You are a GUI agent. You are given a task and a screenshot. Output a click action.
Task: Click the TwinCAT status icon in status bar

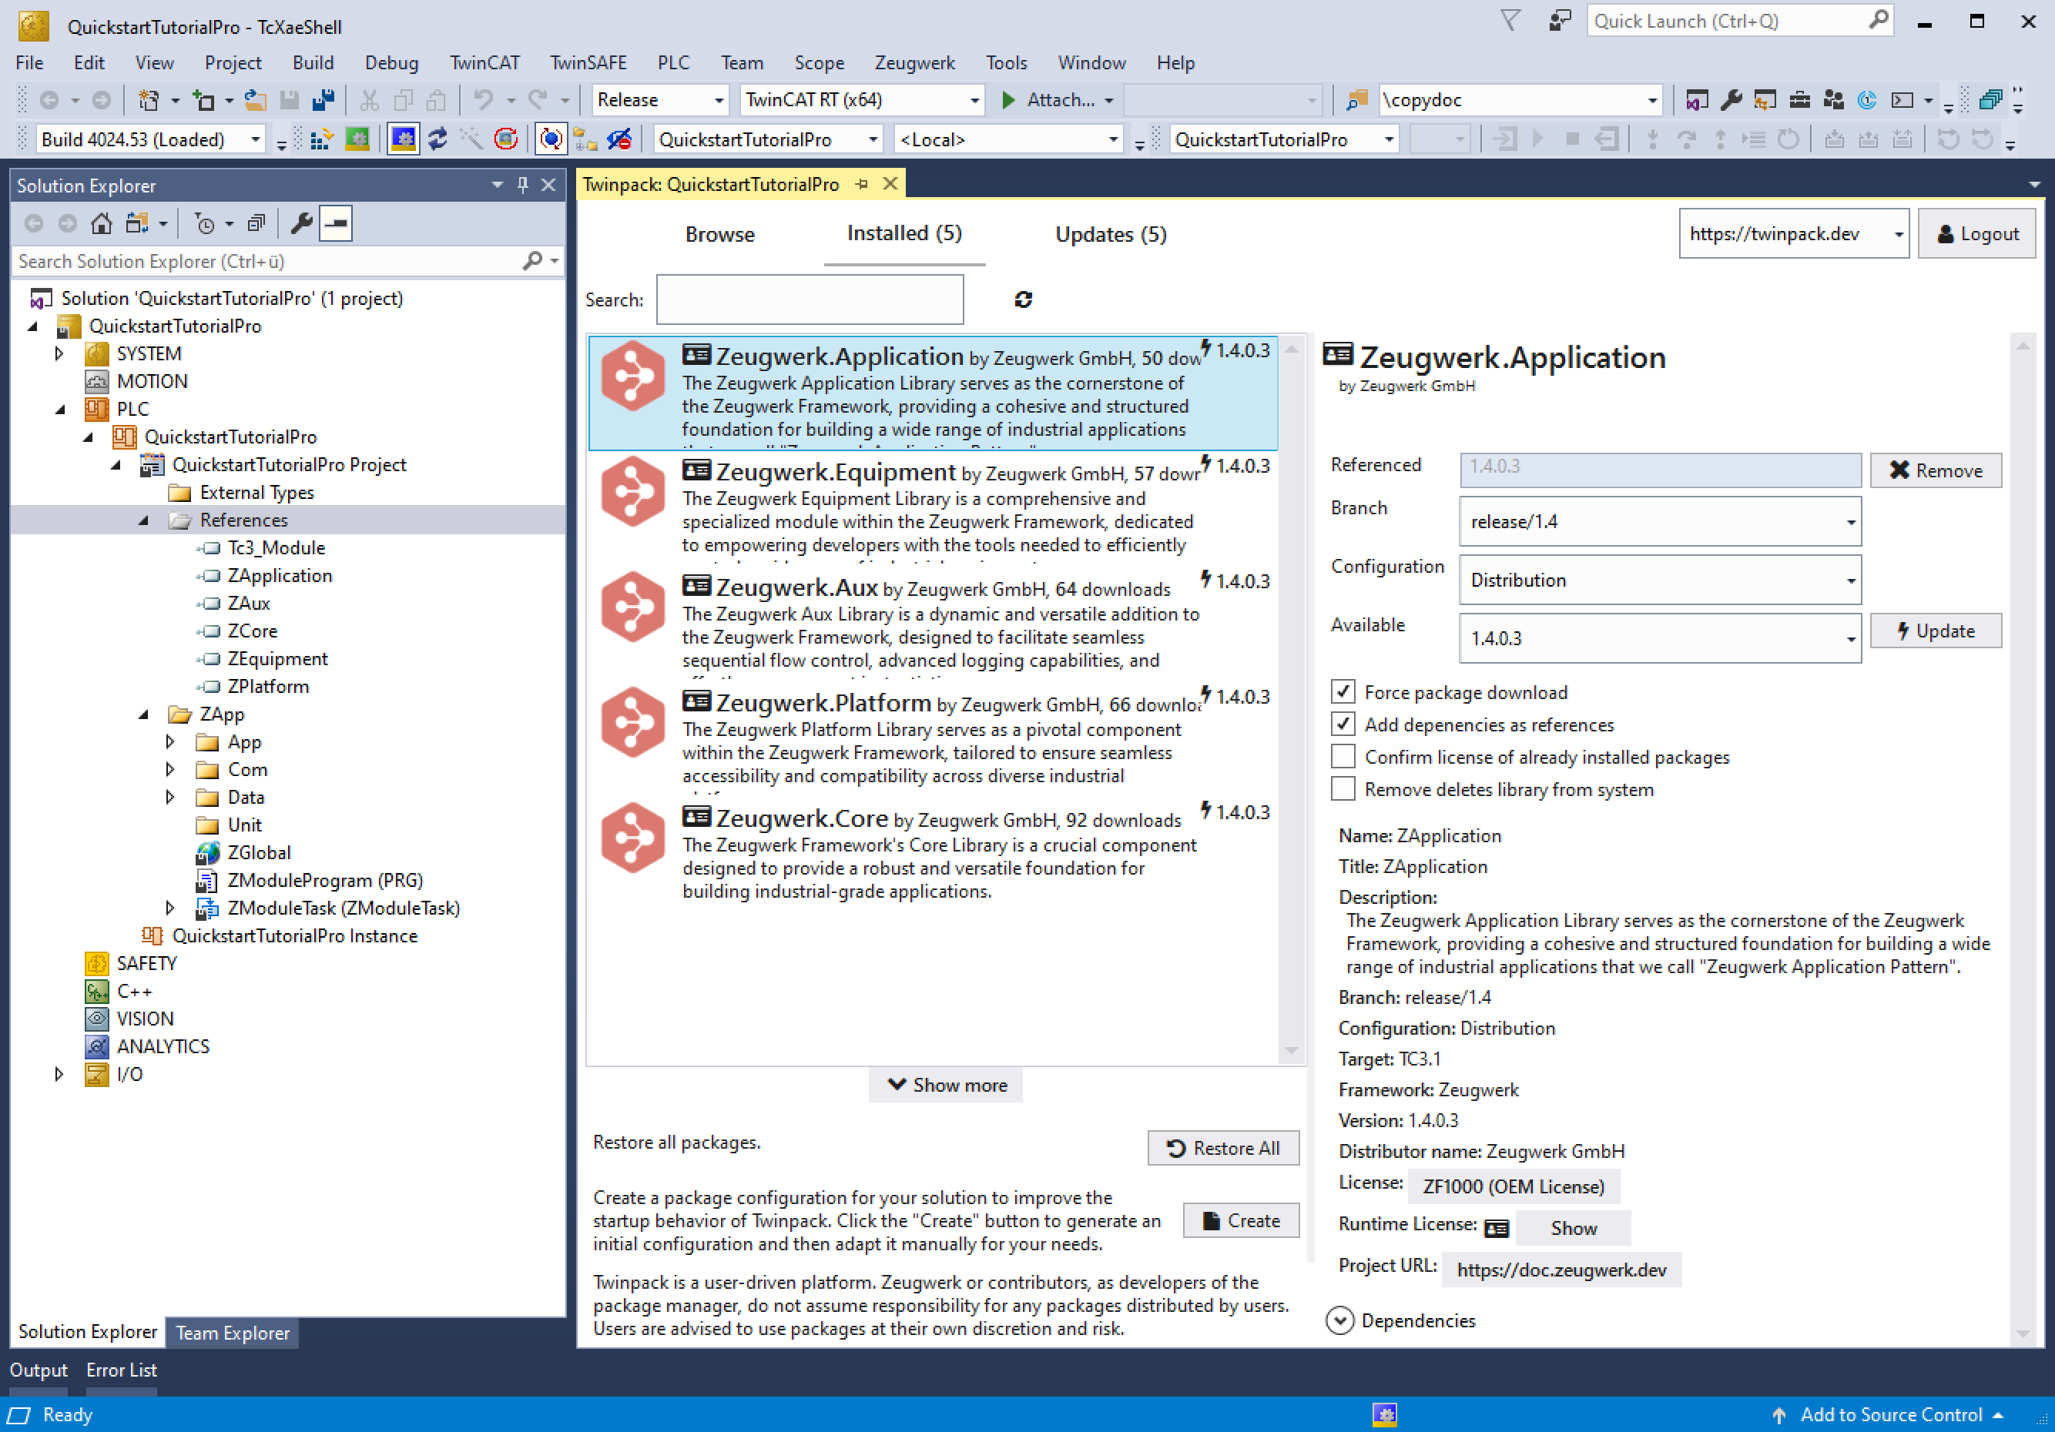click(x=1385, y=1414)
